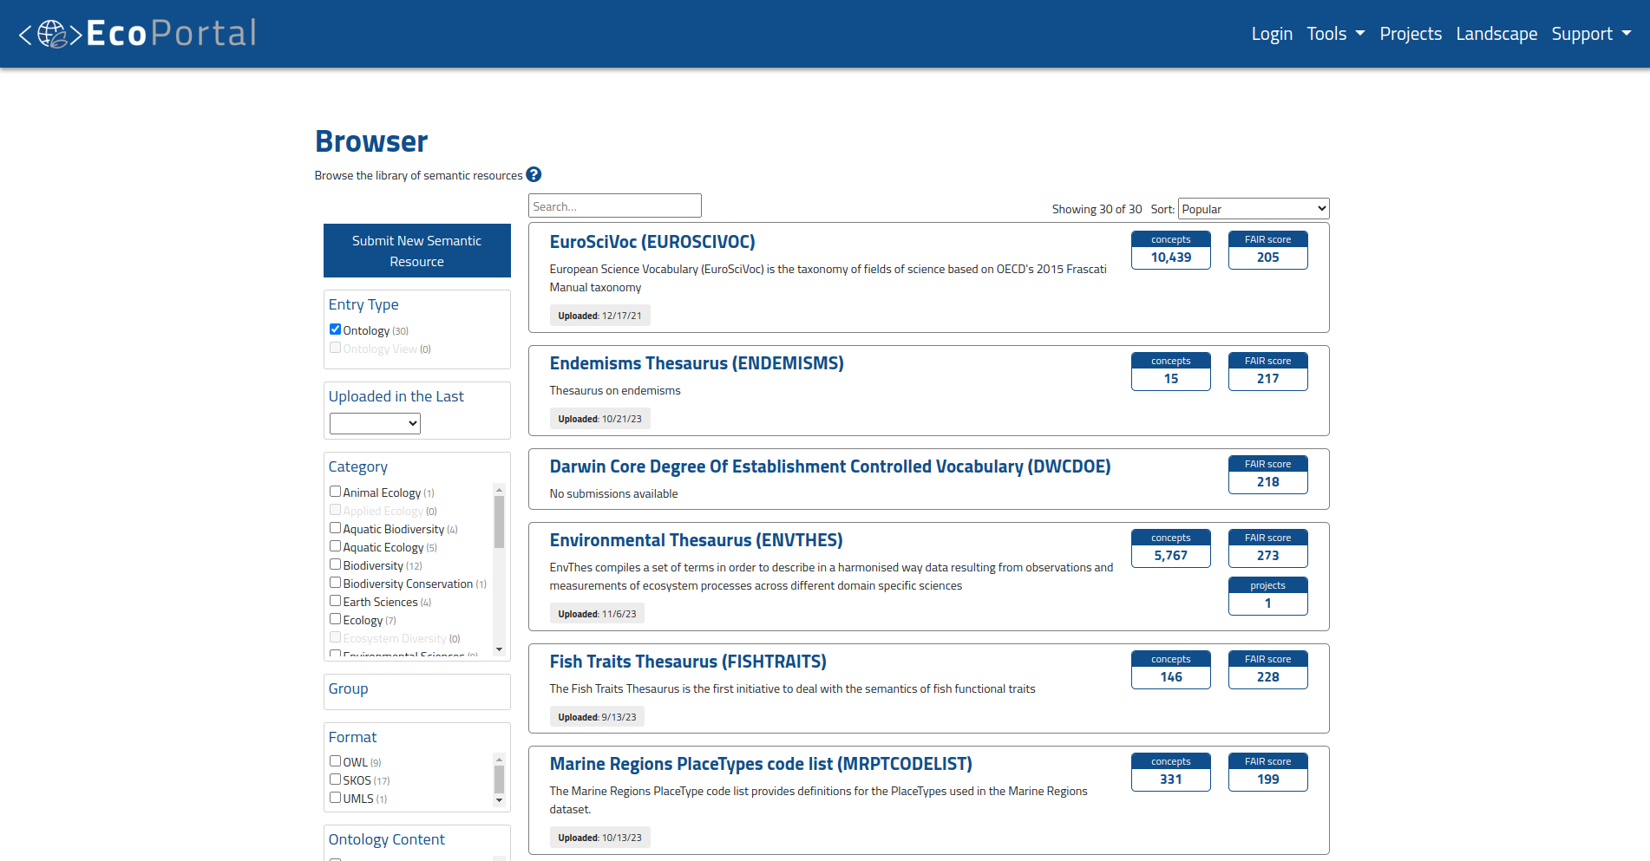The image size is (1650, 861).
Task: Click the FAIR score badge for DWCDOE
Action: [1267, 474]
